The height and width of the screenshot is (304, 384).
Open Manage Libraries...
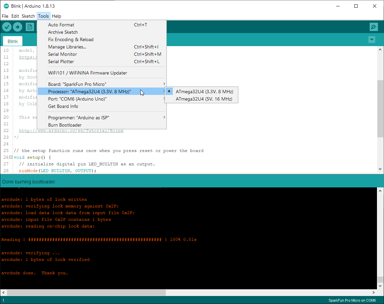click(x=102, y=47)
